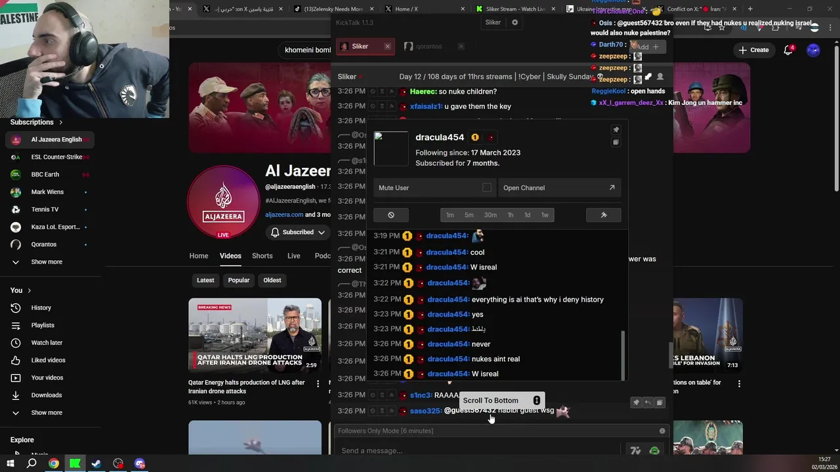Open Discord from the taskbar

tap(140, 463)
